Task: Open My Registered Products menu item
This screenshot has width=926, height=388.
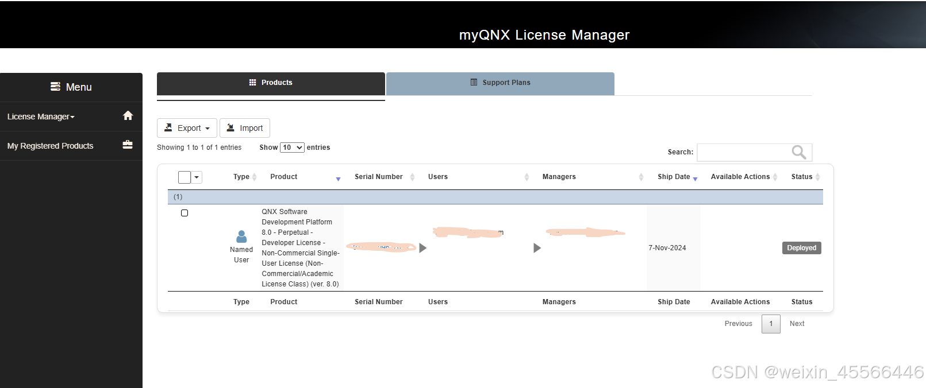Action: tap(71, 146)
